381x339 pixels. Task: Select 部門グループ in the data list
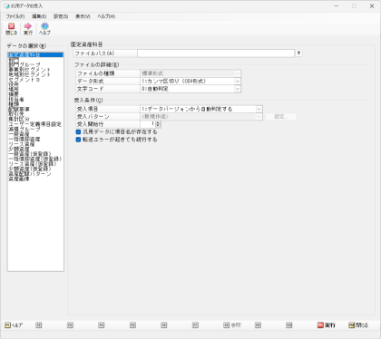(x=24, y=64)
